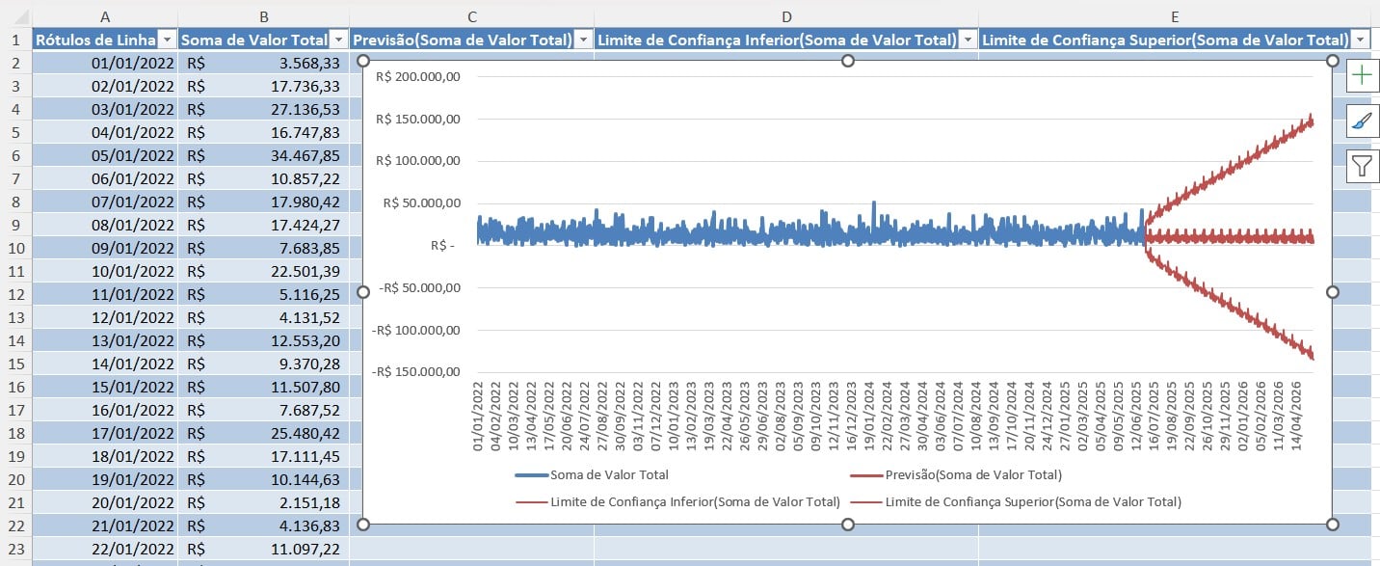The width and height of the screenshot is (1380, 566).
Task: Select column D header
Action: point(785,16)
